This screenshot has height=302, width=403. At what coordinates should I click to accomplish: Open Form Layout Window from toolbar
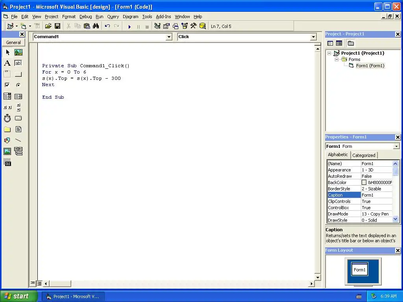tap(176, 26)
